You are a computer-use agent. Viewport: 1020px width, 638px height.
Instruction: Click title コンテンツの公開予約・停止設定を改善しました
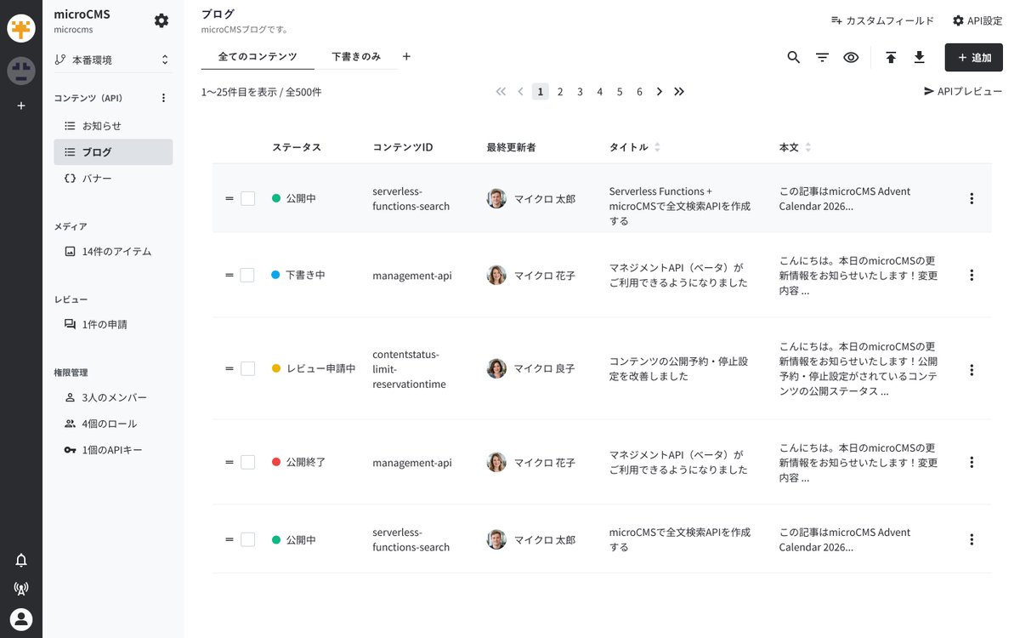(679, 368)
